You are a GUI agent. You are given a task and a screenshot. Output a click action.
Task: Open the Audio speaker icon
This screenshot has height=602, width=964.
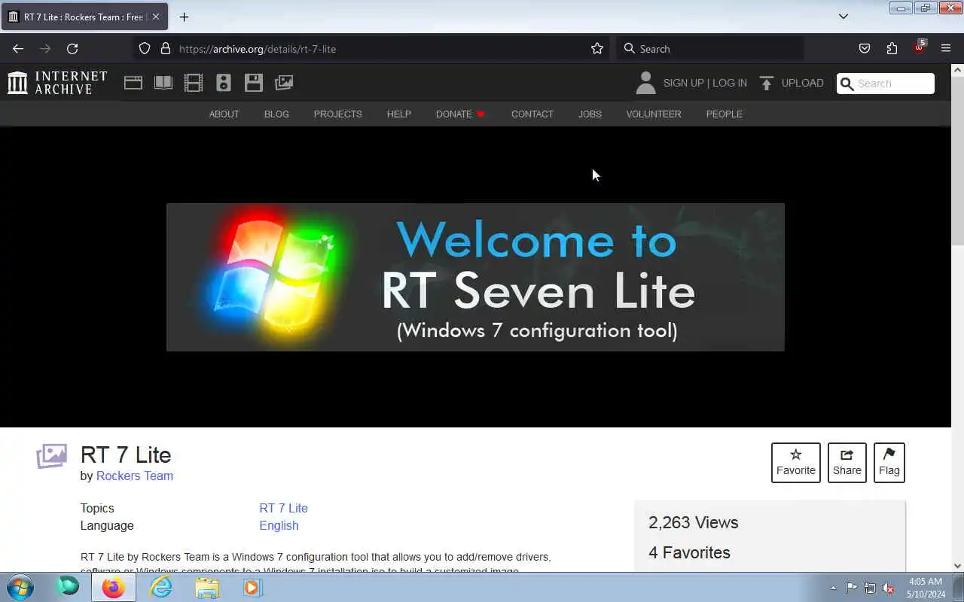pyautogui.click(x=224, y=83)
